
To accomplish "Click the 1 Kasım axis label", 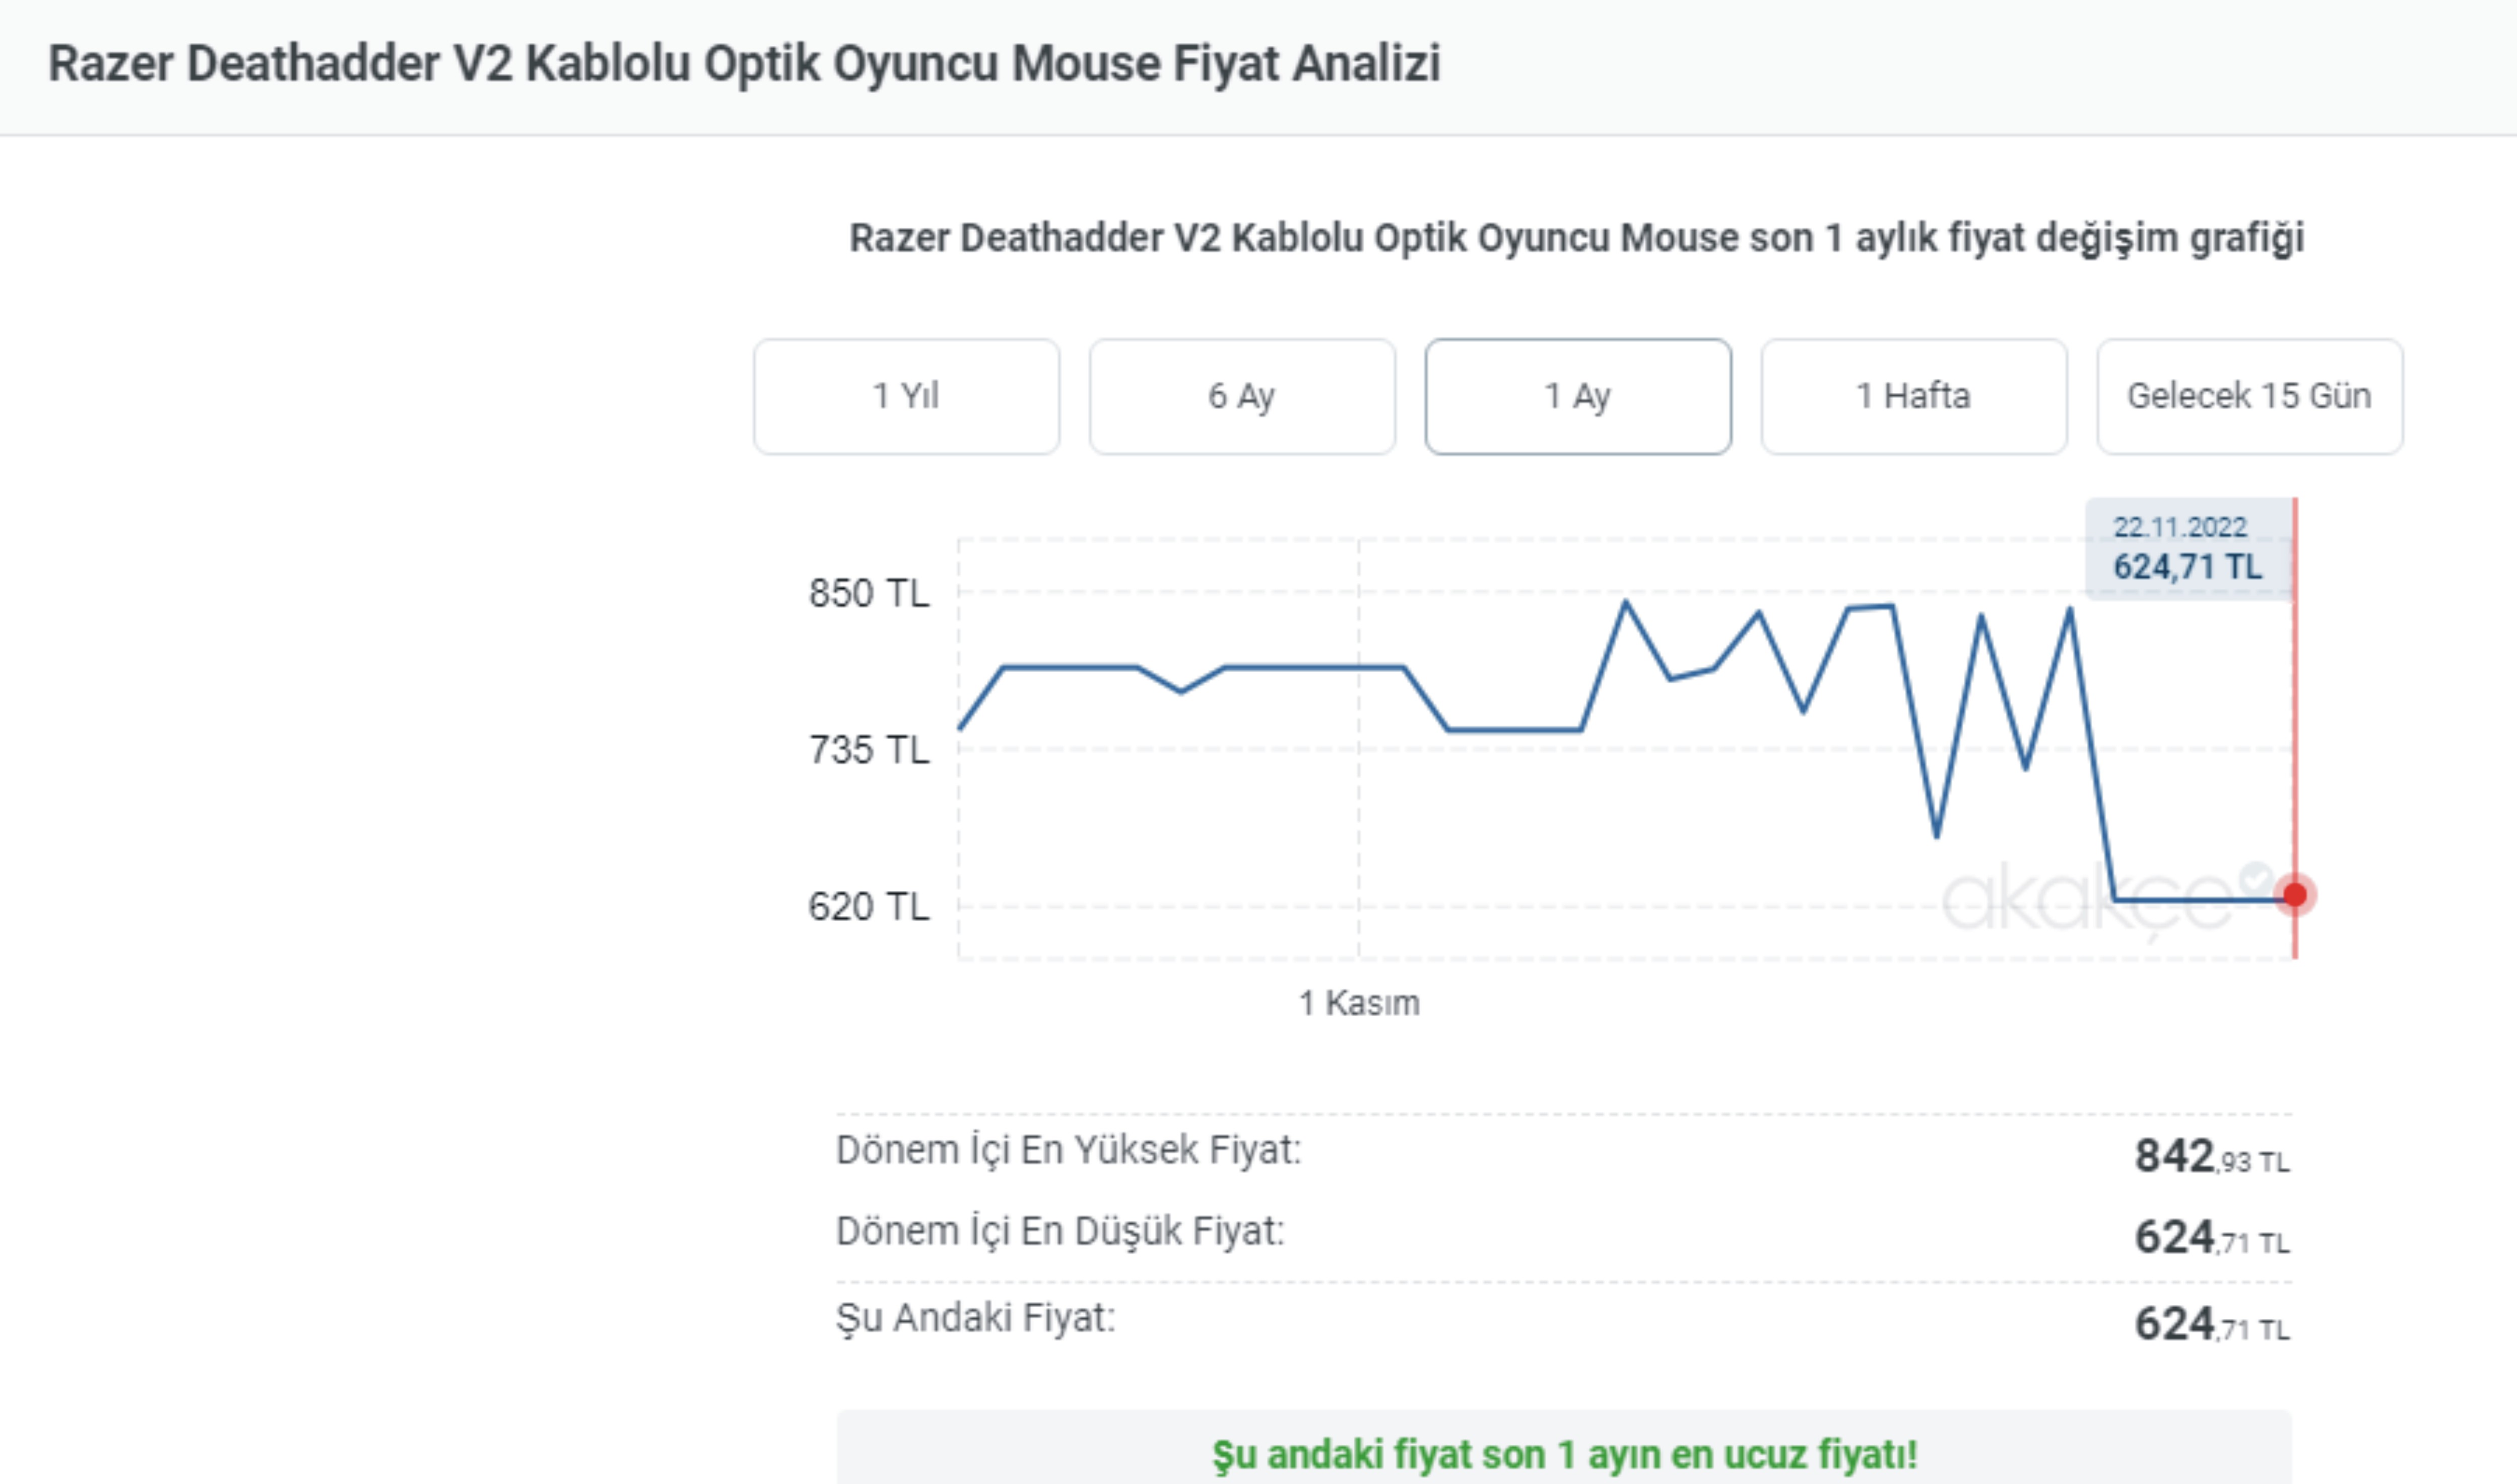I will click(1359, 1003).
